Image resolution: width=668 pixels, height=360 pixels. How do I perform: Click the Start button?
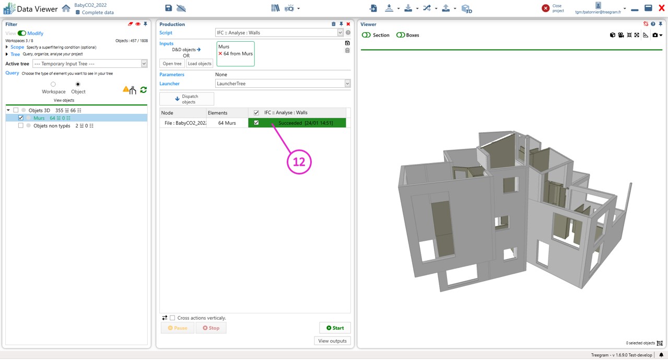pos(335,328)
